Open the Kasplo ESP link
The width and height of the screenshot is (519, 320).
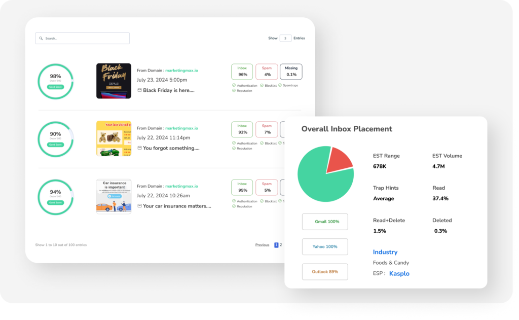[399, 274]
